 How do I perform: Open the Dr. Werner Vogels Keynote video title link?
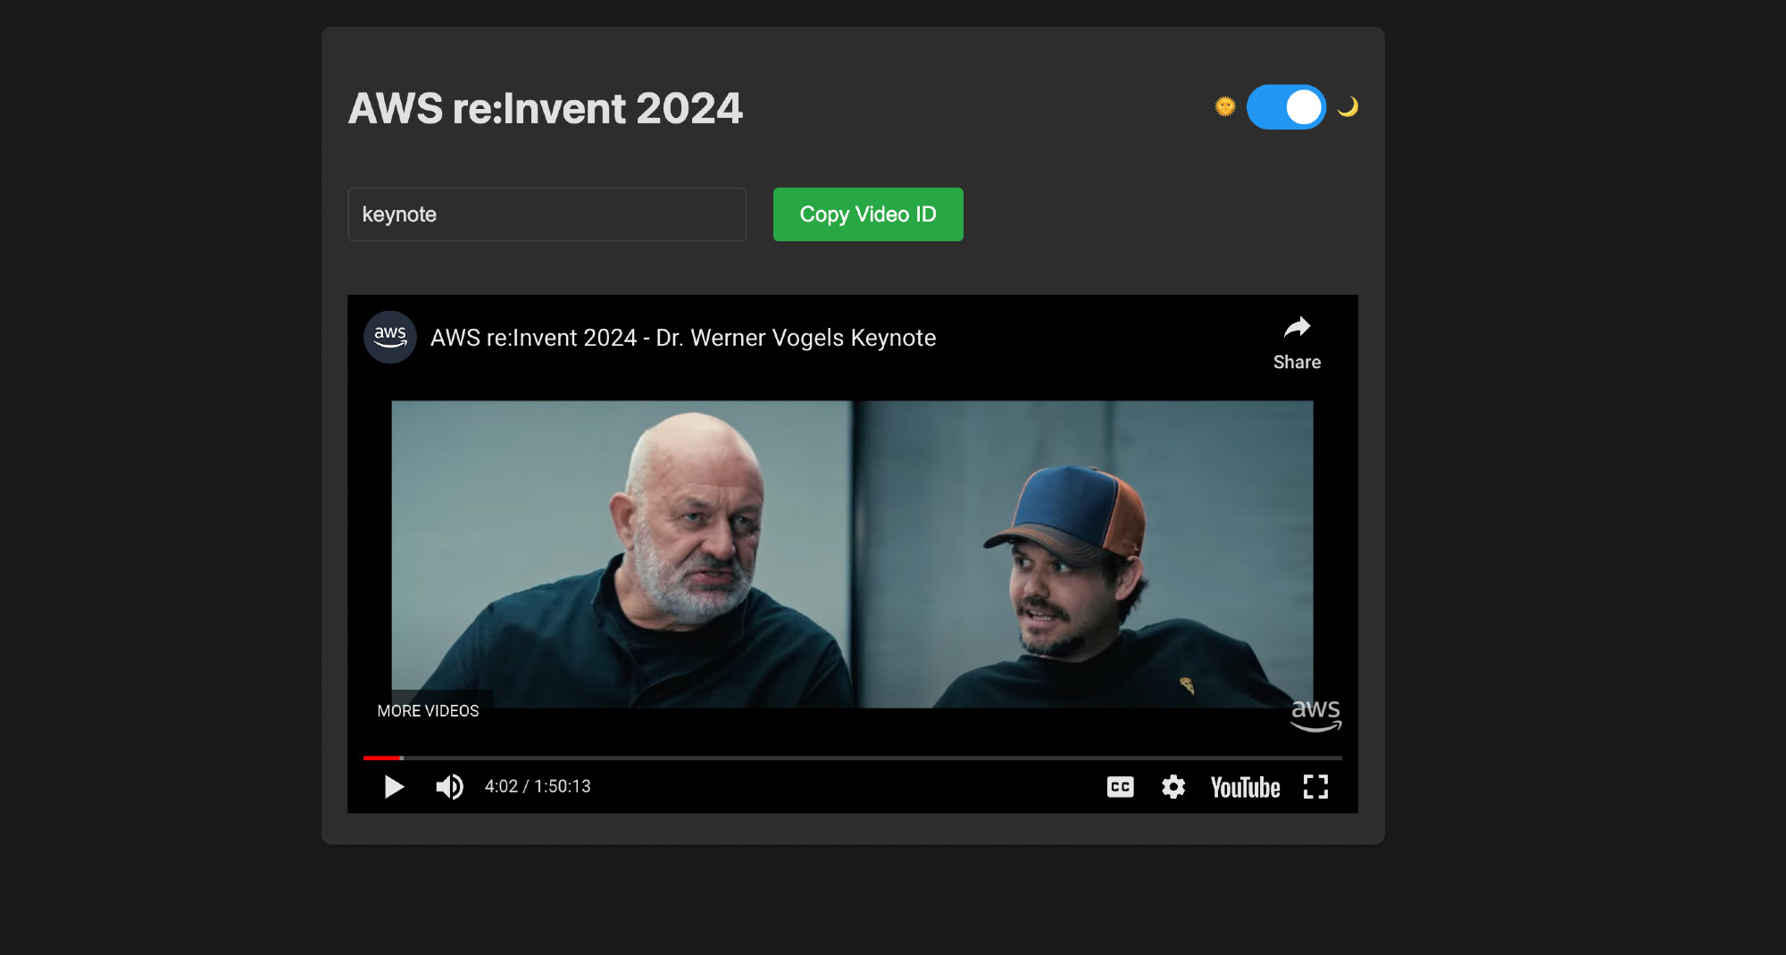(x=683, y=338)
